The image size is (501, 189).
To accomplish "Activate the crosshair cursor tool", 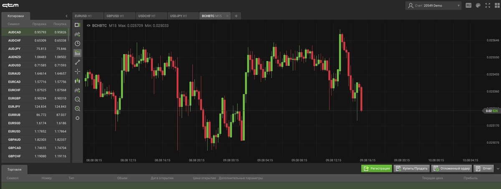I will 77,72.
